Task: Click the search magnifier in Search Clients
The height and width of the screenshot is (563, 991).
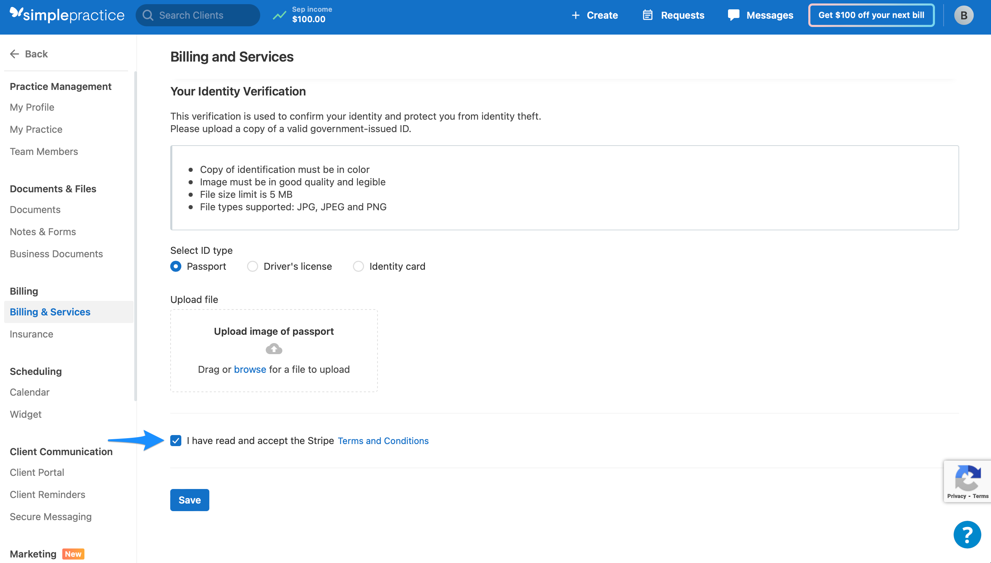Action: point(148,15)
